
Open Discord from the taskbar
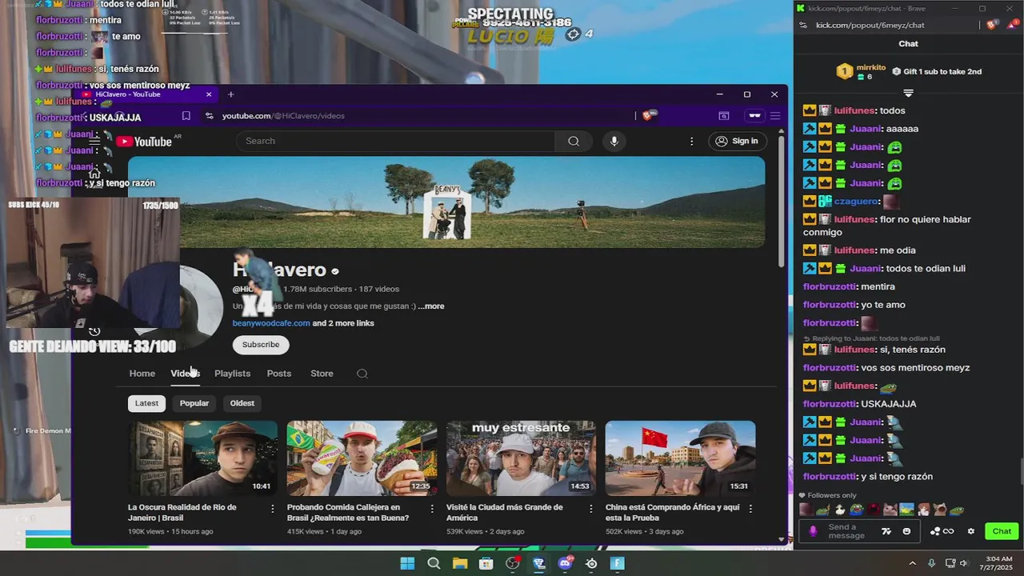tap(565, 563)
